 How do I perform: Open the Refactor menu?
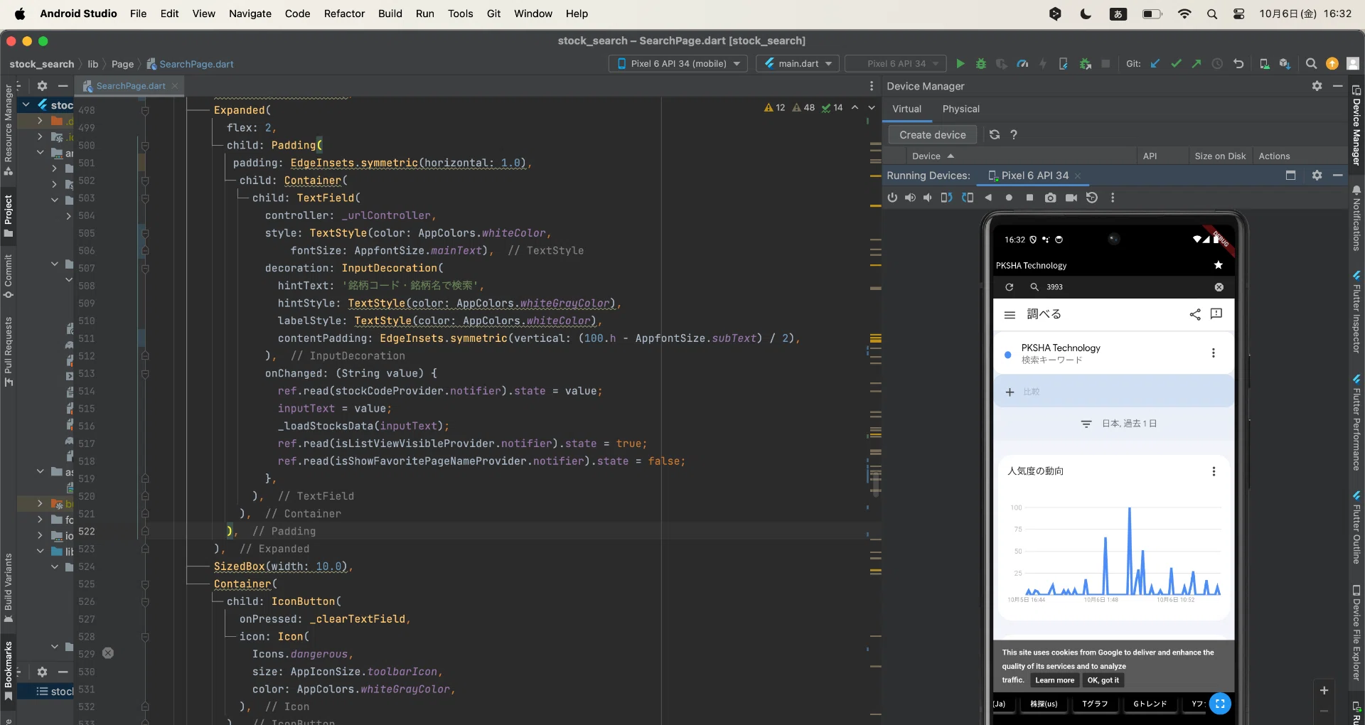[x=344, y=14]
